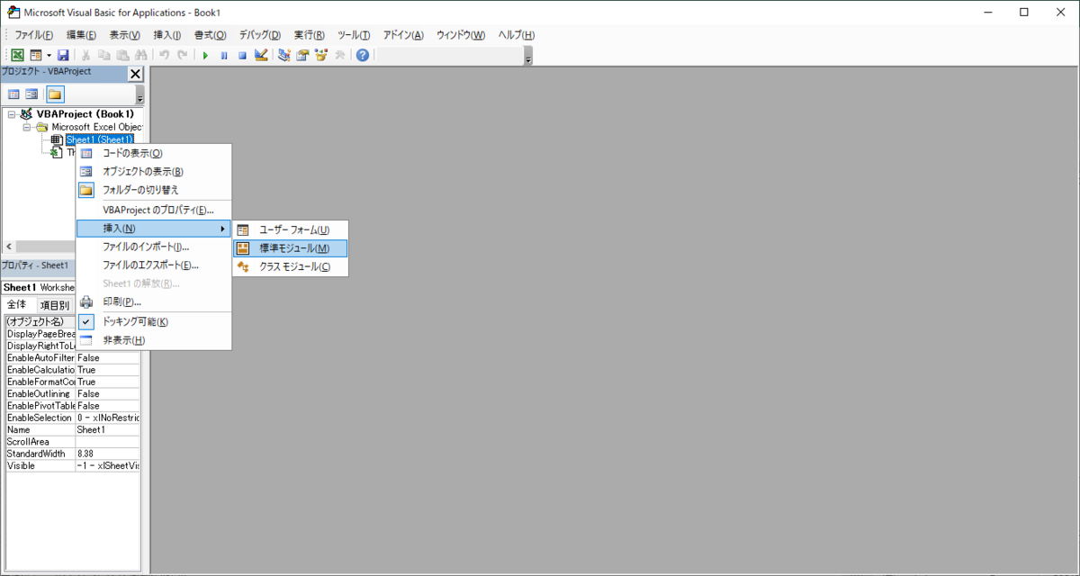Click the Break pause icon

tap(224, 55)
